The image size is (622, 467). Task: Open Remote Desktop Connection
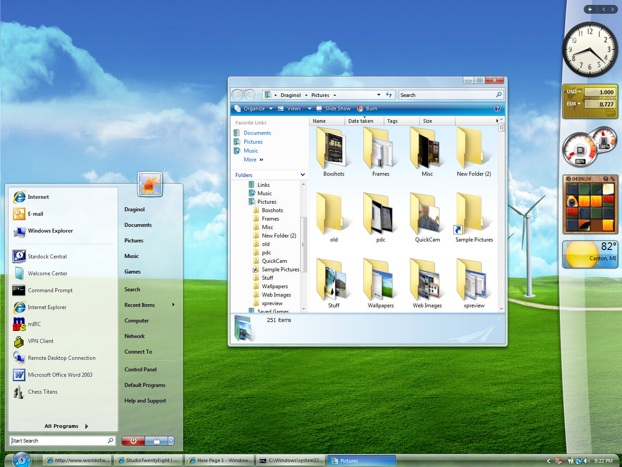[x=54, y=358]
